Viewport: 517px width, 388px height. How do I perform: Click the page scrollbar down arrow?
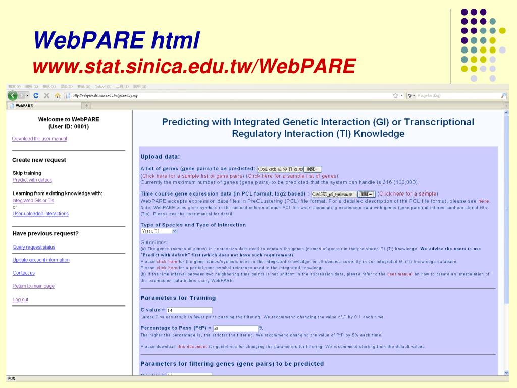[506, 373]
